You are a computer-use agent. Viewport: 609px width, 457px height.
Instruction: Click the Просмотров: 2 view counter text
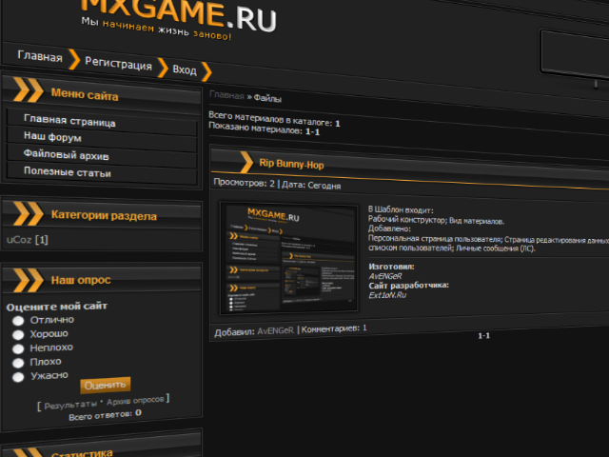(245, 182)
